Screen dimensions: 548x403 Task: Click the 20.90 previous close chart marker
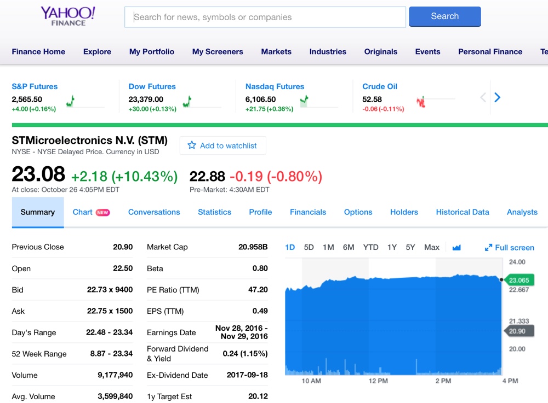pos(518,331)
